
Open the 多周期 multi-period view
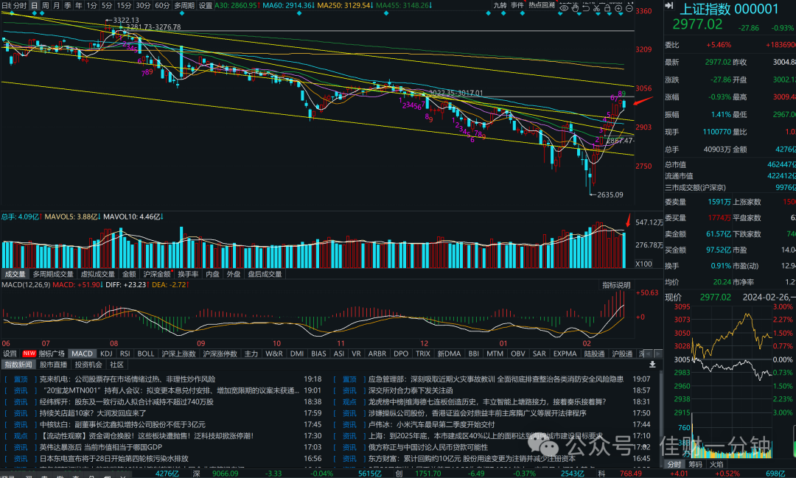click(184, 6)
